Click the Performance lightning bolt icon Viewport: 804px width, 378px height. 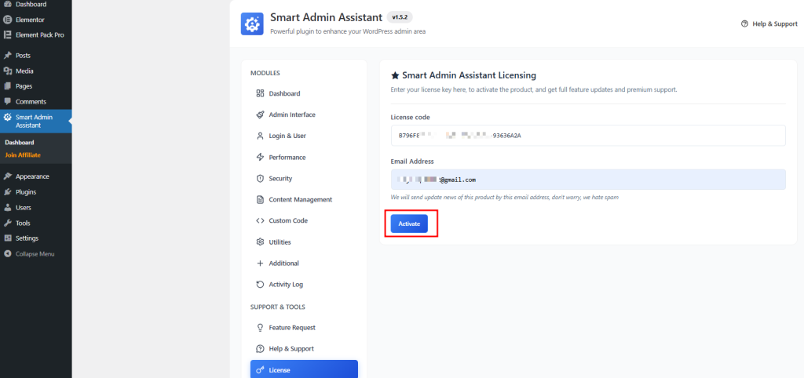[260, 158]
